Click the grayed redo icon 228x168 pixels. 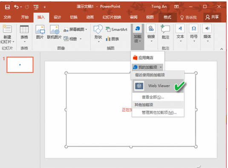click(x=27, y=7)
